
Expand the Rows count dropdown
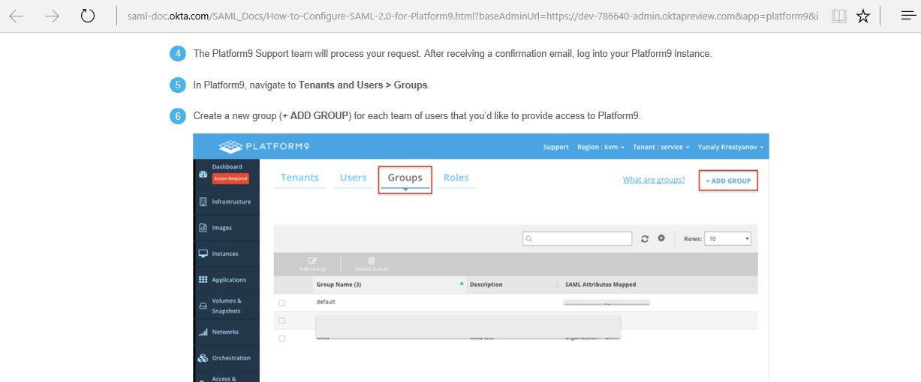tap(727, 239)
